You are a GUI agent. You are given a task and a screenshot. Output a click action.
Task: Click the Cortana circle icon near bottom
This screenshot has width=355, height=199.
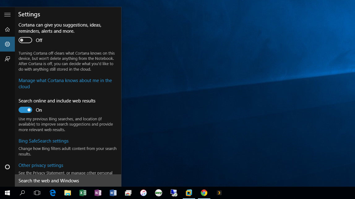7,167
